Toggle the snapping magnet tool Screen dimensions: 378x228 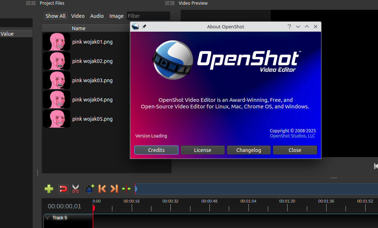[63, 189]
